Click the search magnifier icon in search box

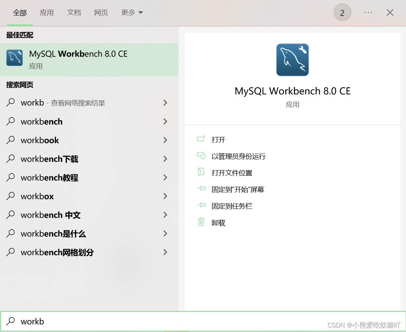click(x=10, y=321)
